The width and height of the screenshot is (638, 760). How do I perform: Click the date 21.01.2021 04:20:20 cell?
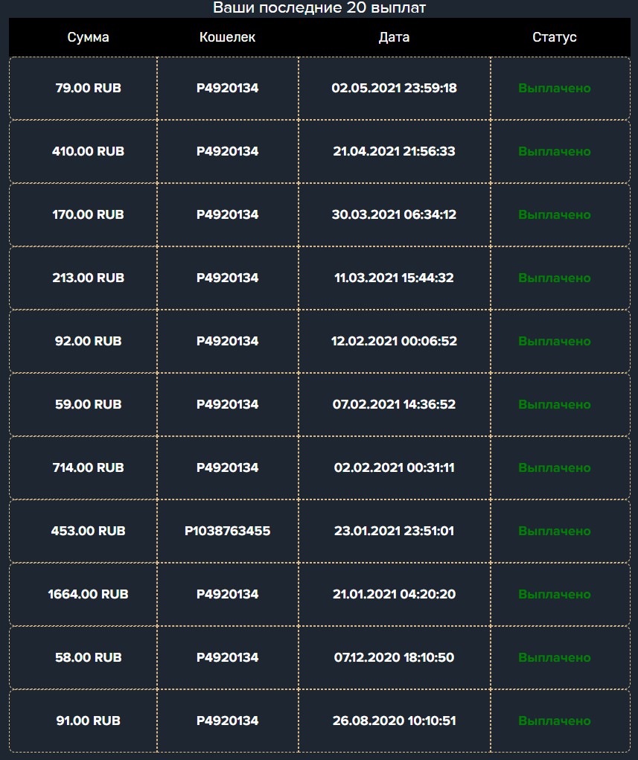click(394, 594)
